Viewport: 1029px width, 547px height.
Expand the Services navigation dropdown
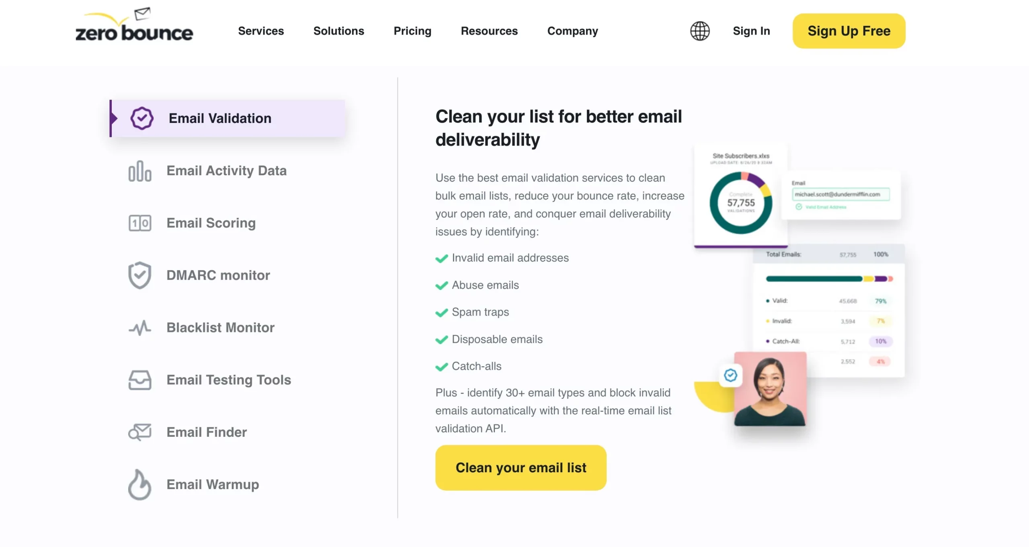tap(260, 31)
